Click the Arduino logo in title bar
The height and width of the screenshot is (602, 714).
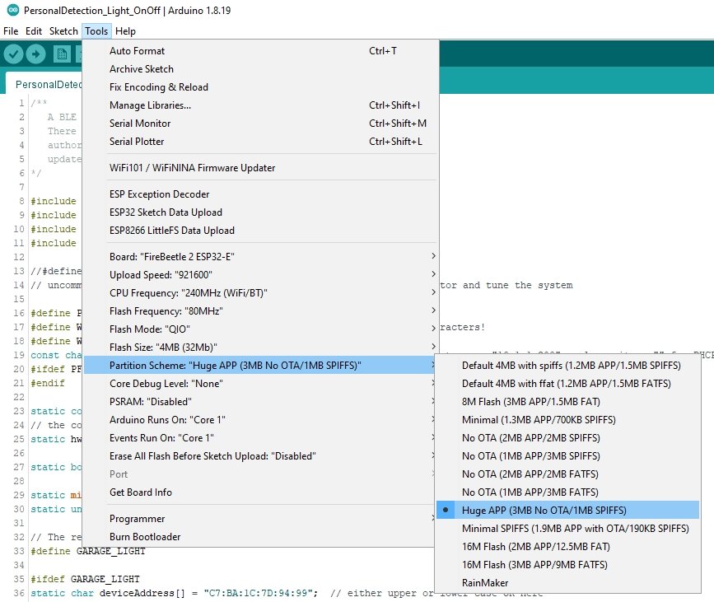pyautogui.click(x=13, y=10)
